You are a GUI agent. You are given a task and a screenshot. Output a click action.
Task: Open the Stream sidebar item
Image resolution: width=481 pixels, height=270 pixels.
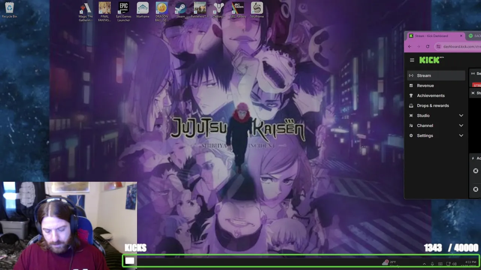tap(436, 75)
